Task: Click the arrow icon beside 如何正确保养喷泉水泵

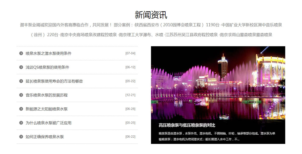Action: (x=21, y=137)
